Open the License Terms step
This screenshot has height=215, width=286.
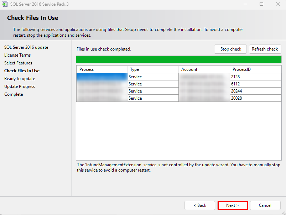[17, 55]
